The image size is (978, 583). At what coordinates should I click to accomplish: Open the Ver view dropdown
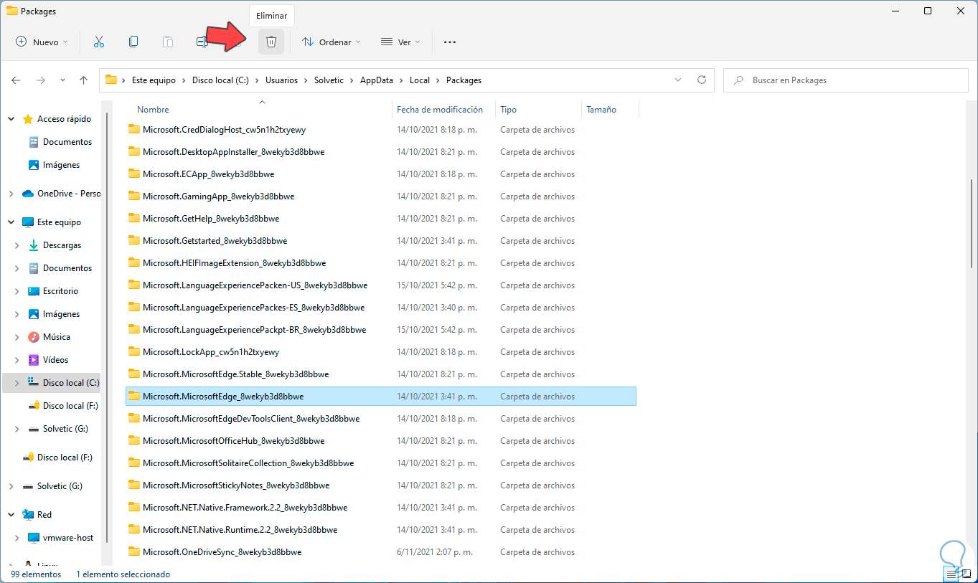click(x=400, y=42)
